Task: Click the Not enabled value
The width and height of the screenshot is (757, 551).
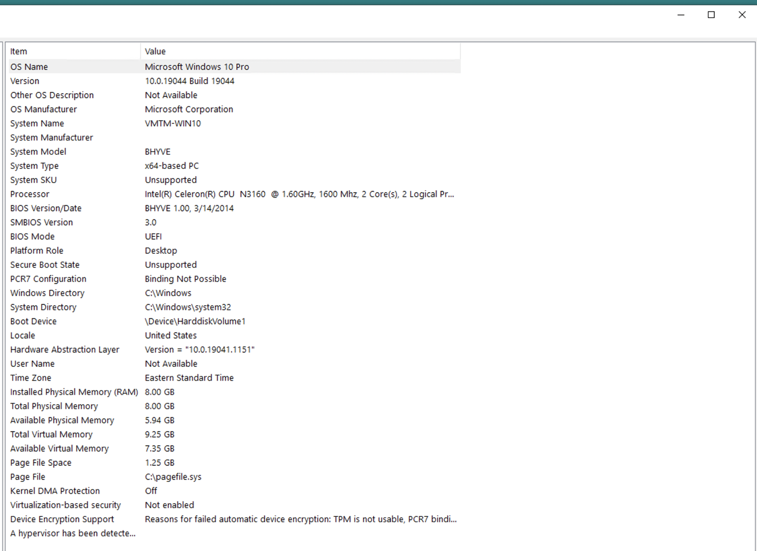Action: click(170, 505)
